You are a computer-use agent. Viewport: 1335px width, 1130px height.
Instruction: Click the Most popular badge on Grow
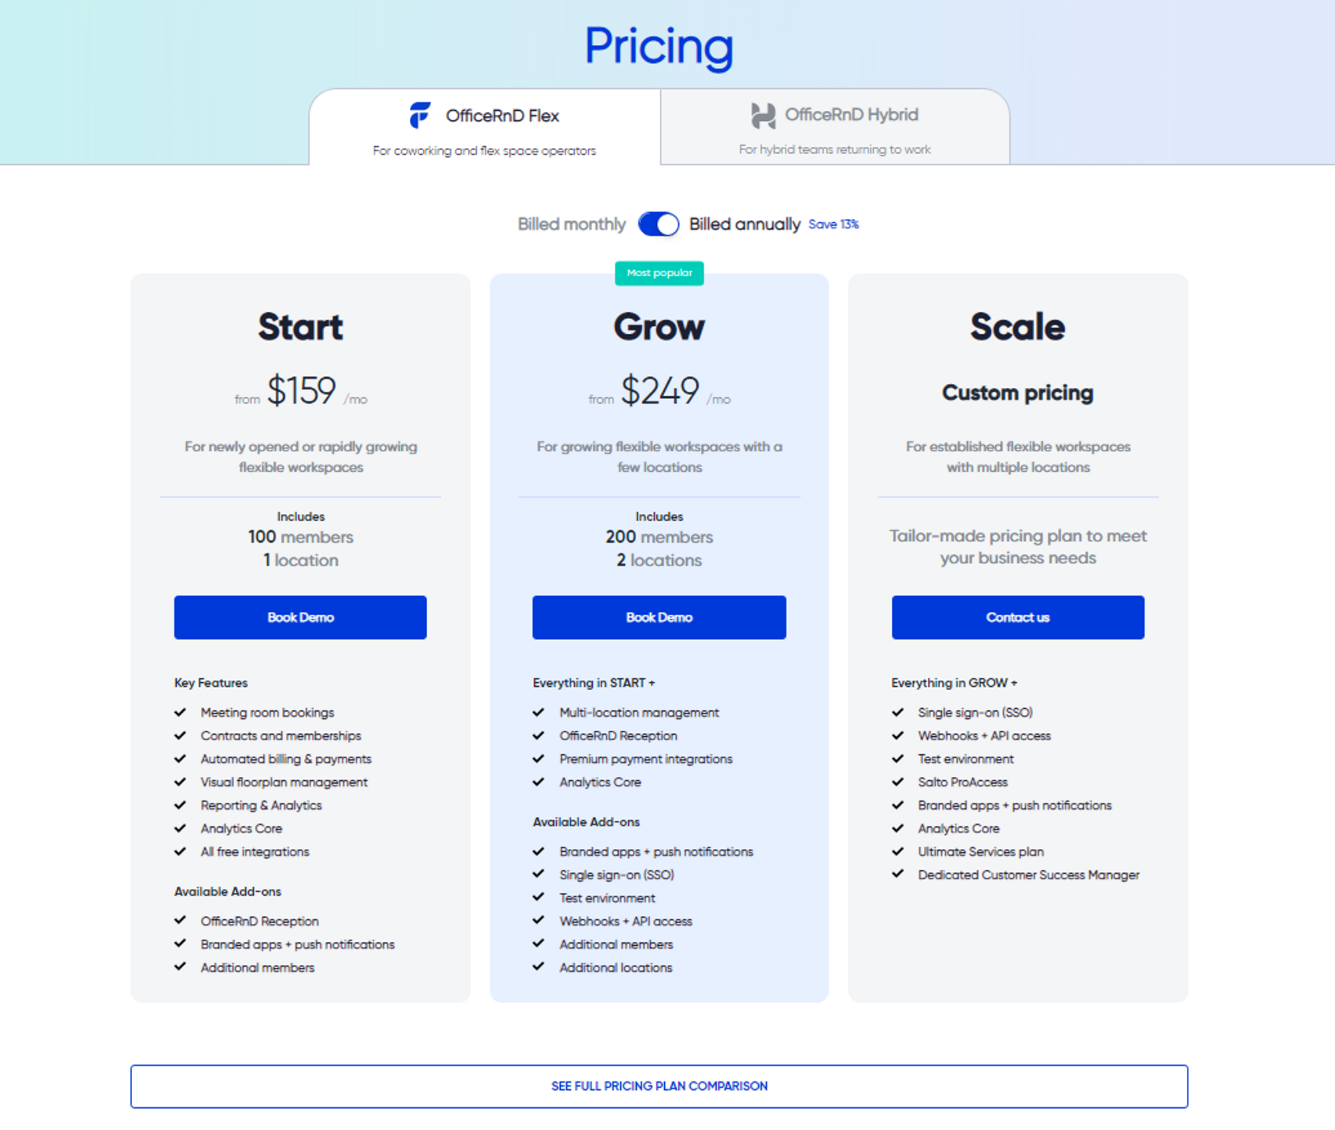point(659,273)
